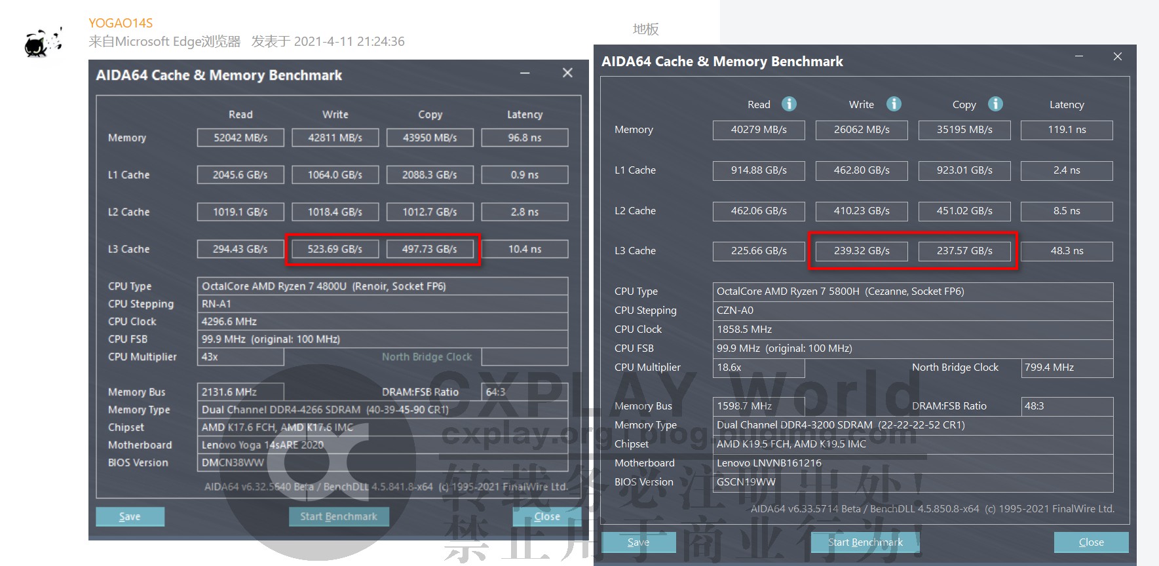
Task: Select the L2 Cache Write value 410.23 GB/s
Action: tap(862, 211)
